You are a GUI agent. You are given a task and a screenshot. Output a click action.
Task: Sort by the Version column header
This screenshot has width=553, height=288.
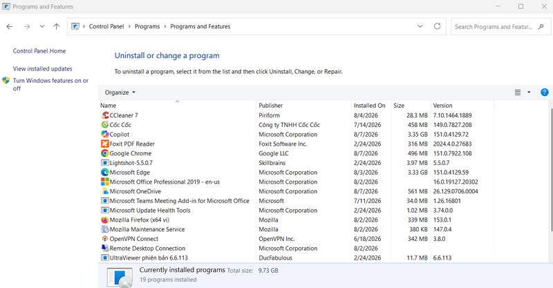462,105
